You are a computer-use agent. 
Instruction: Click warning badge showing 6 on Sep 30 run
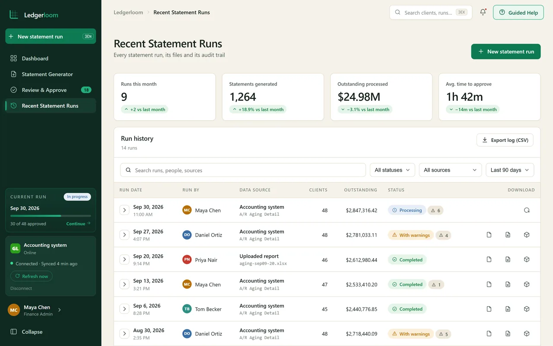[435, 211]
